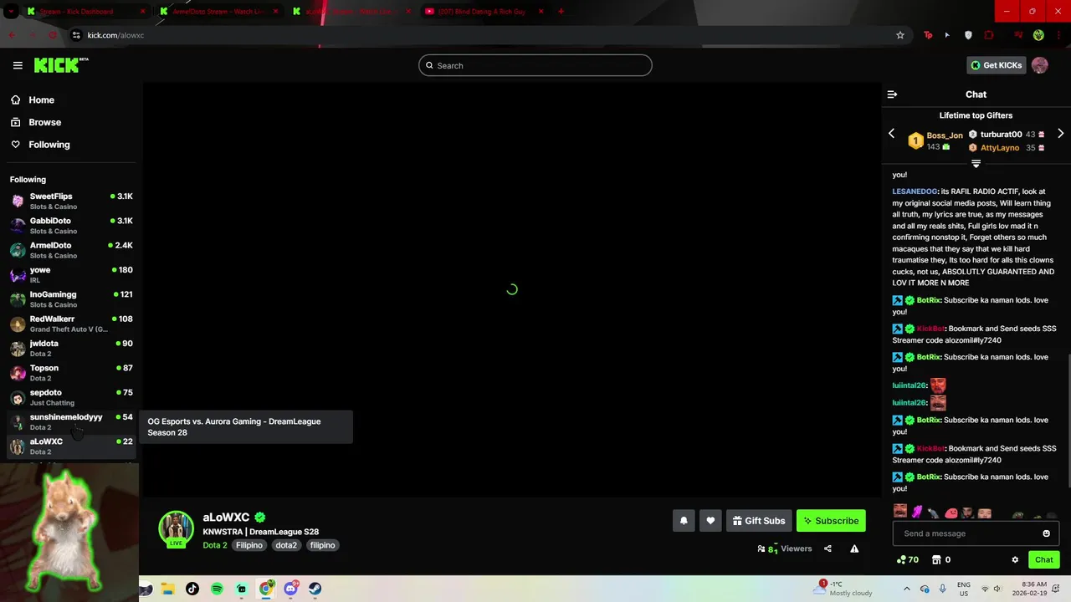Click the Dota 2 category link
Image resolution: width=1071 pixels, height=602 pixels.
coord(215,545)
